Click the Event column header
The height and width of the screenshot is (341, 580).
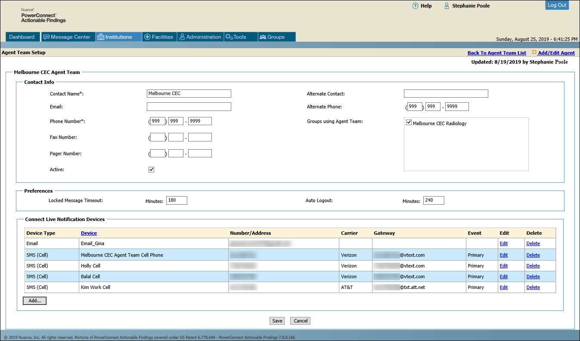(x=475, y=233)
